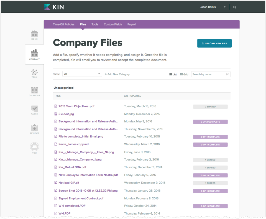Click date Tuesday, March 15, 2016
The width and height of the screenshot is (266, 219).
(140, 106)
